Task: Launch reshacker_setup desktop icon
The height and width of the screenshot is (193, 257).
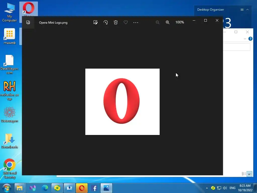Action: point(9,90)
